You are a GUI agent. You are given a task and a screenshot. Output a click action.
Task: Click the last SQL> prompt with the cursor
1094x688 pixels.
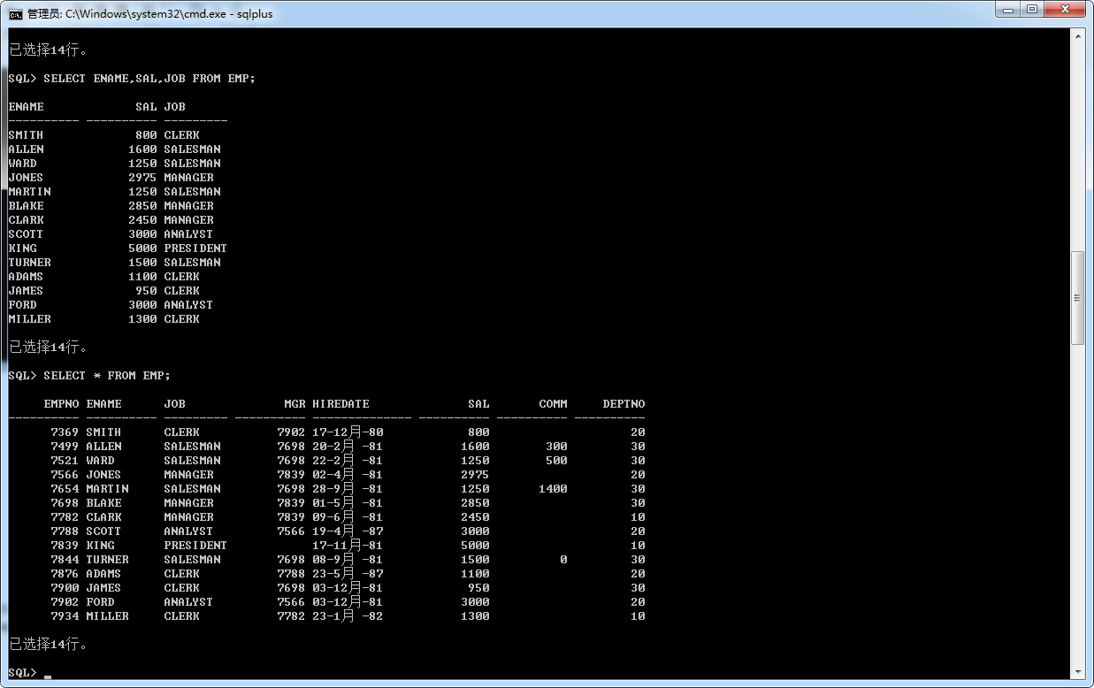(x=22, y=673)
